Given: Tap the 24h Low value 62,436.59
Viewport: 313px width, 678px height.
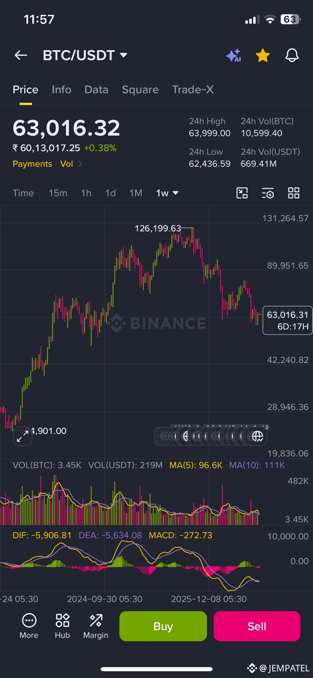Looking at the screenshot, I should [x=210, y=164].
